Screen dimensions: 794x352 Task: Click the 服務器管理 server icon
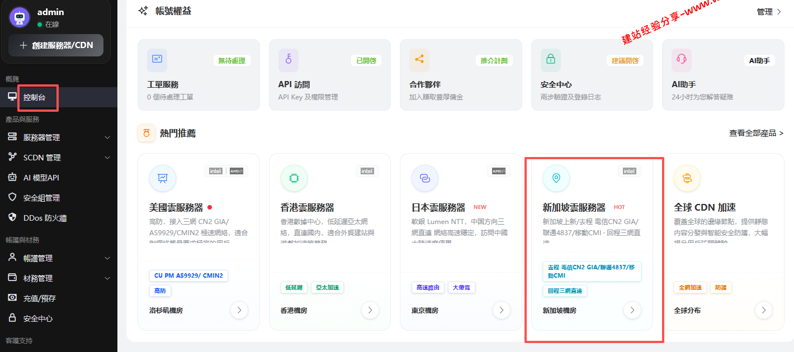pyautogui.click(x=12, y=137)
